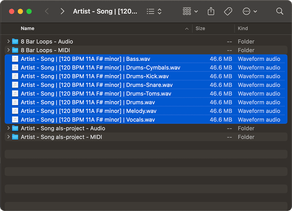Click the Search magnifier icon
The height and width of the screenshot is (211, 292).
[280, 11]
